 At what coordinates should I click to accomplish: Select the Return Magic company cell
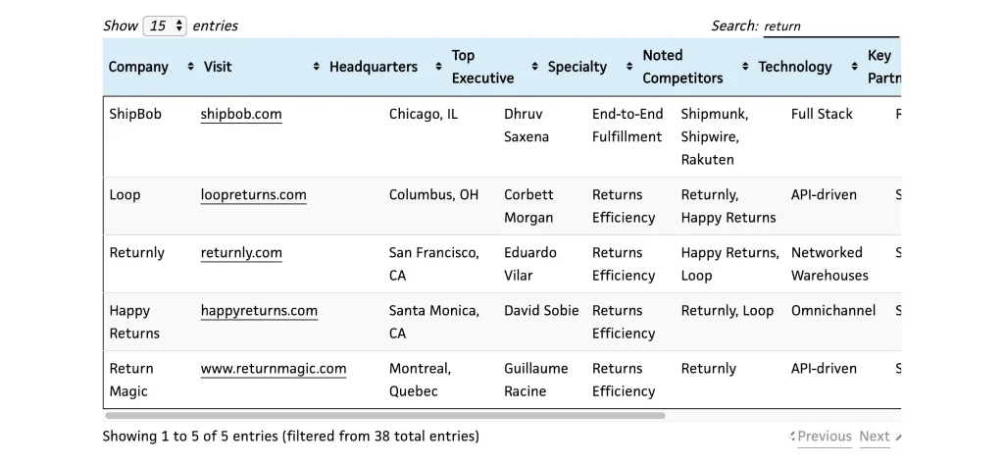pos(131,380)
